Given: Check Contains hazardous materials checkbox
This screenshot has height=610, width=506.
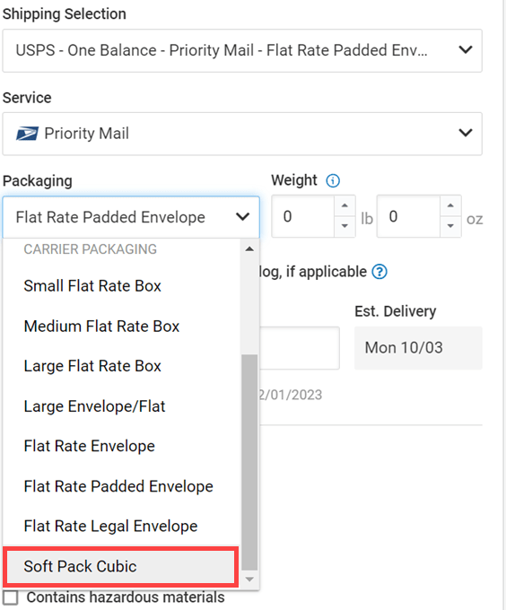Looking at the screenshot, I should pos(10,597).
